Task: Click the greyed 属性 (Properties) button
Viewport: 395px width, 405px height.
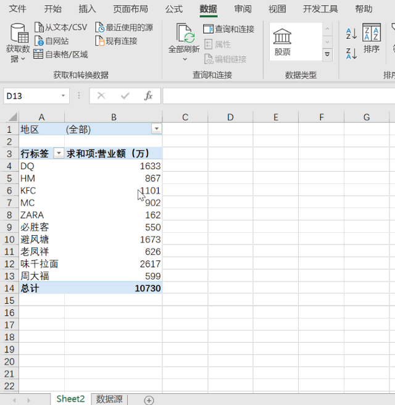Action: [x=218, y=44]
